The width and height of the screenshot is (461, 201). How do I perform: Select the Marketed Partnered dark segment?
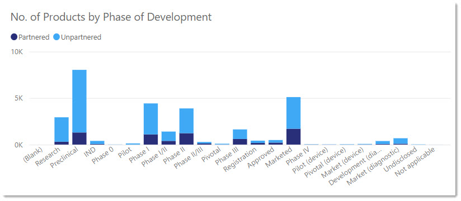point(293,137)
